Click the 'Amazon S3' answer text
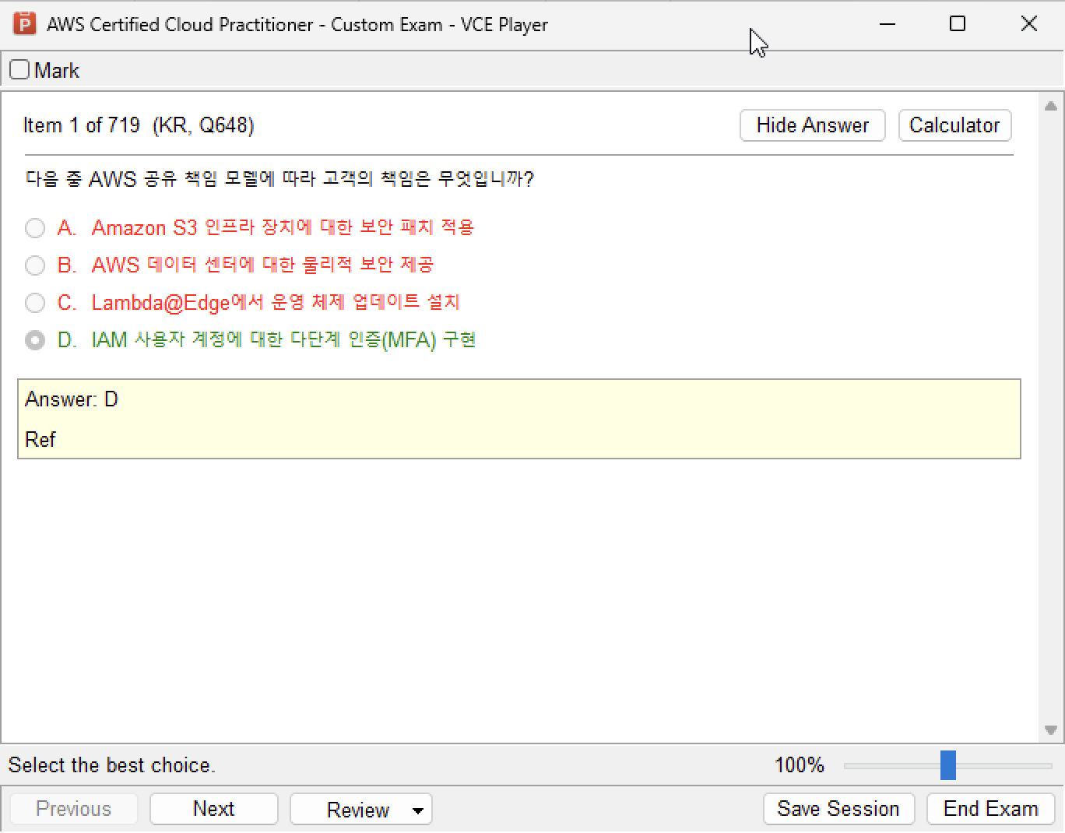This screenshot has height=833, width=1065. pyautogui.click(x=283, y=227)
